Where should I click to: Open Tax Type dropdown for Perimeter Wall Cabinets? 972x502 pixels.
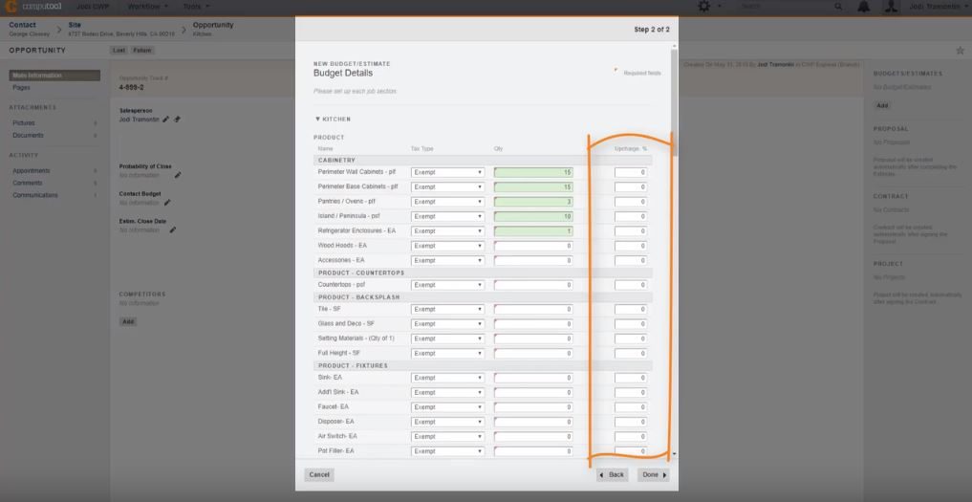(x=447, y=172)
